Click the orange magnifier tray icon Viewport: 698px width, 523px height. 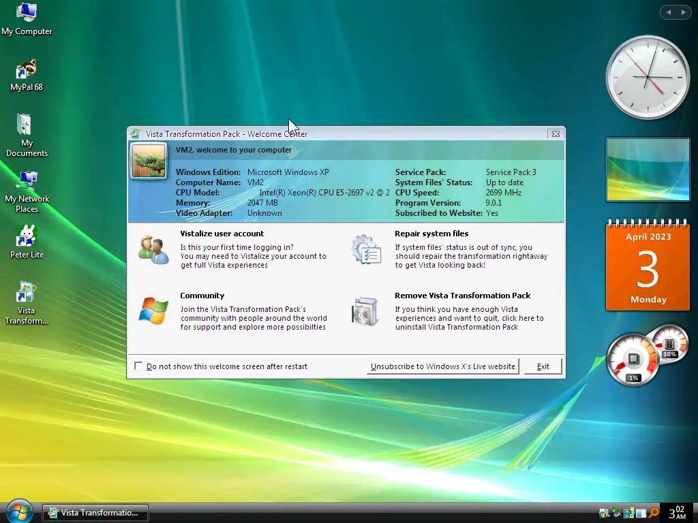pyautogui.click(x=654, y=513)
